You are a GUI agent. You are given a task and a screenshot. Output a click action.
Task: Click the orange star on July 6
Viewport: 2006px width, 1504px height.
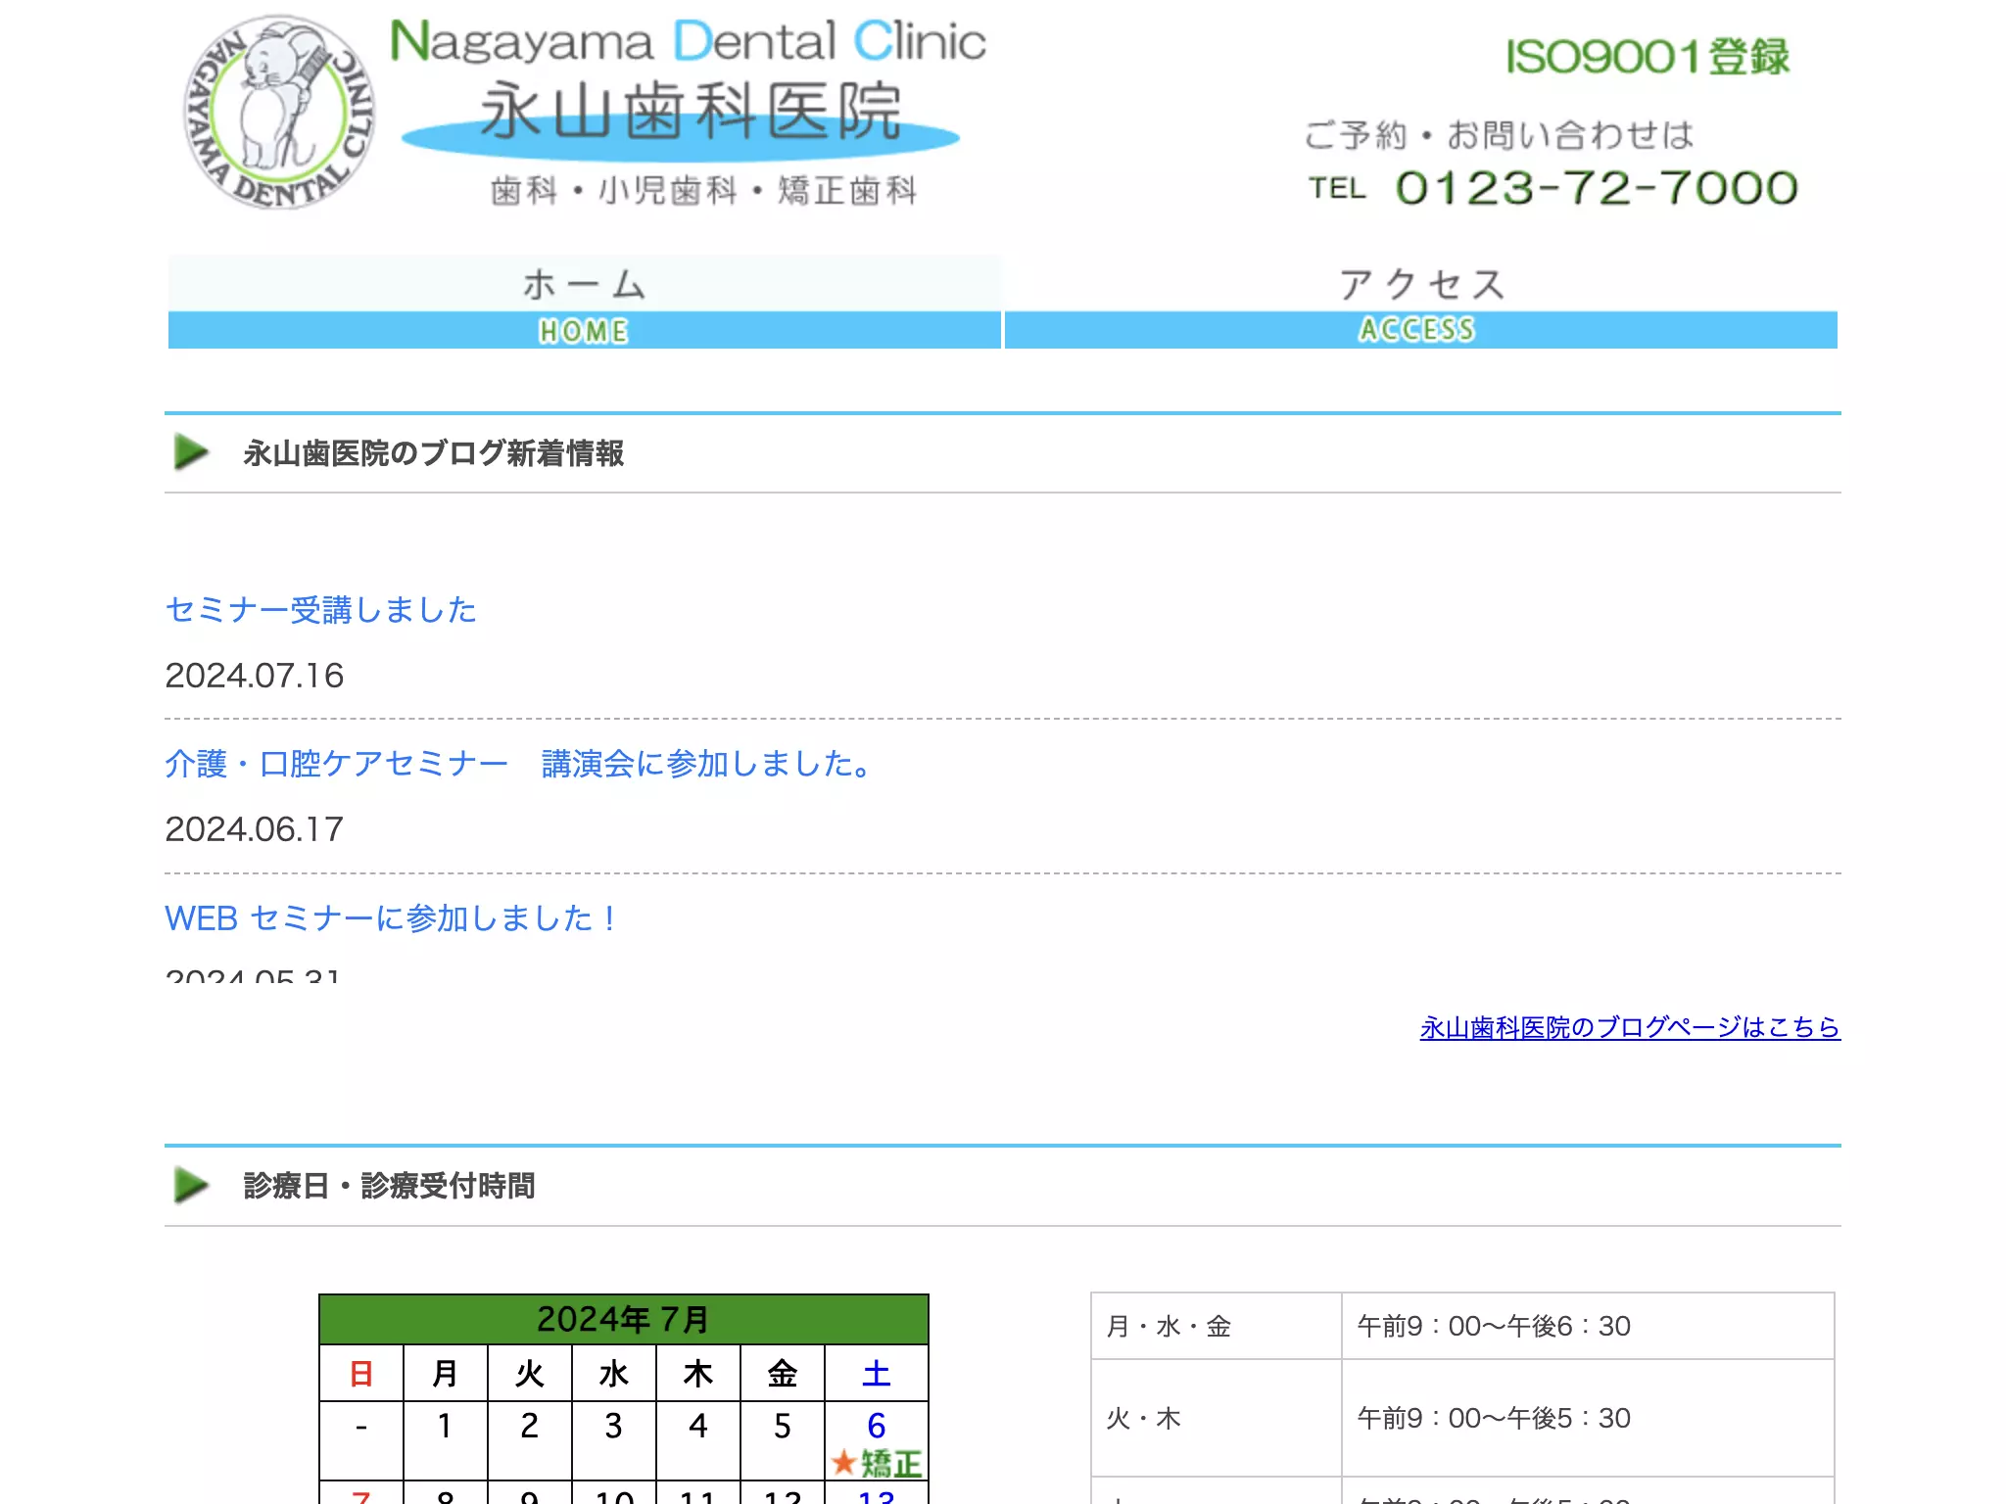[x=843, y=1463]
